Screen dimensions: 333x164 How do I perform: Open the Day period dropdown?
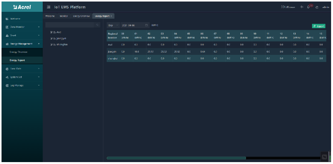[x=113, y=25]
